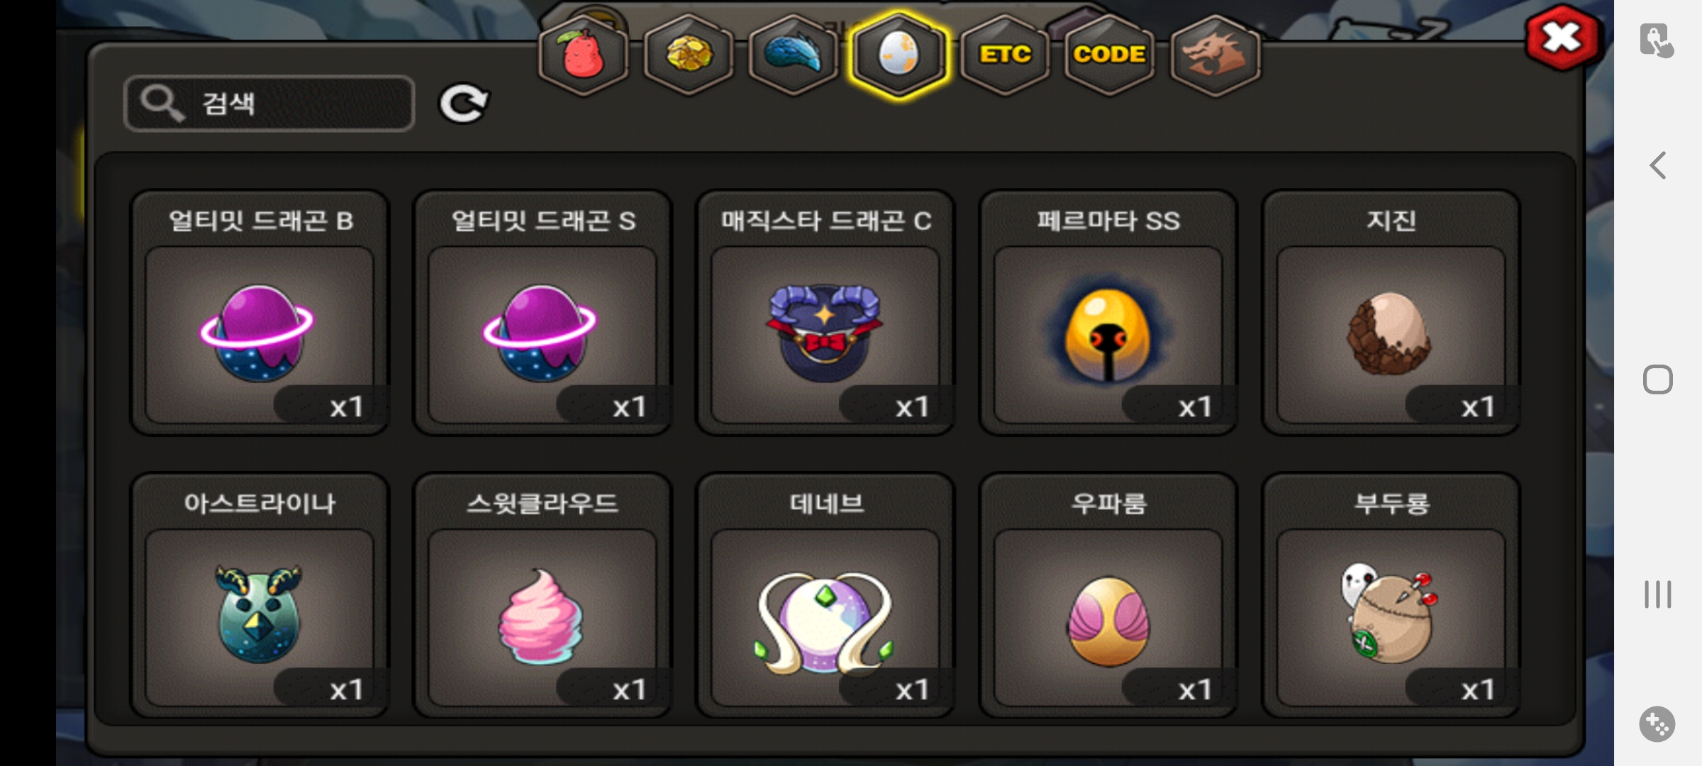Select the egg category tab
Screen dimensions: 1702x766
899,55
